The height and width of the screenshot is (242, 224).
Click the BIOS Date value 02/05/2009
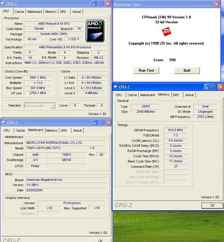66,190
